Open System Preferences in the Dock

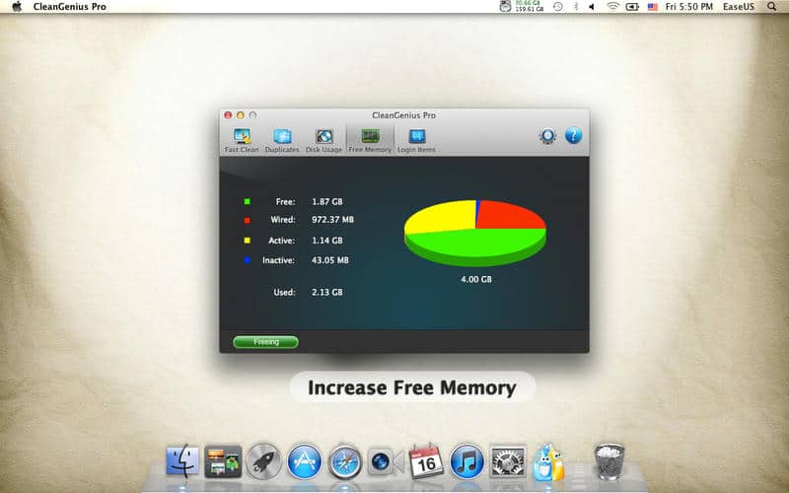point(508,460)
